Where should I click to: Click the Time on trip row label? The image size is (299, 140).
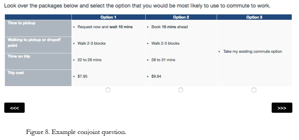[x=19, y=56]
